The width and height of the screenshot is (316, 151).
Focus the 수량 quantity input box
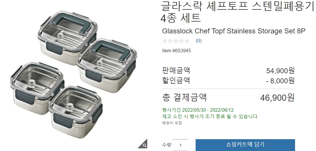coord(180,145)
